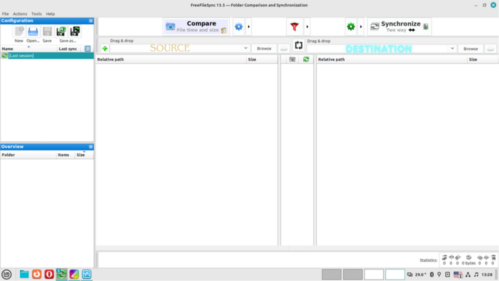The width and height of the screenshot is (499, 281).
Task: Expand the comparison variant dropdown arrow
Action: [x=249, y=27]
